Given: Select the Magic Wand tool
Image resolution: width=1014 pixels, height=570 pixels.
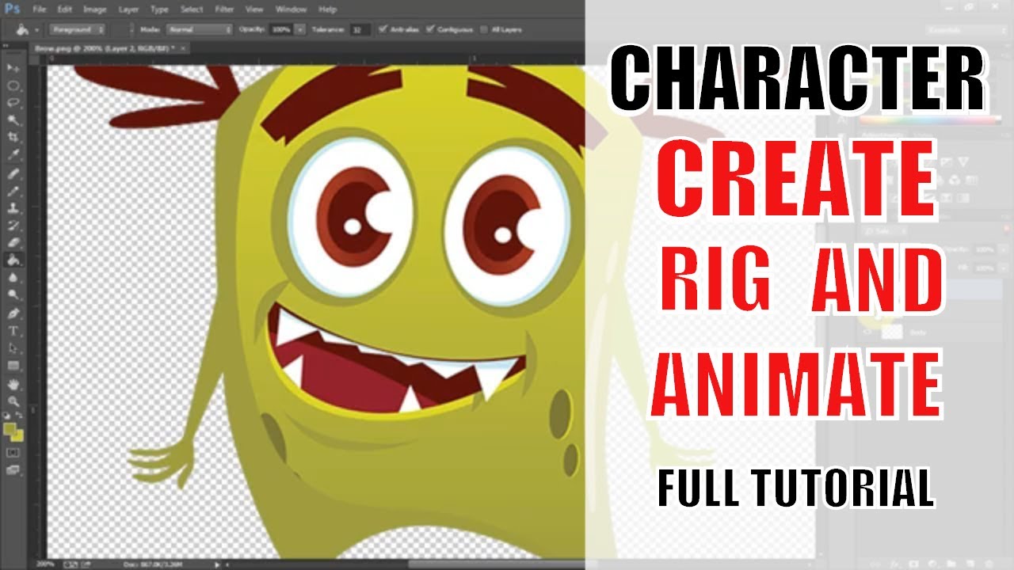Looking at the screenshot, I should tap(13, 120).
